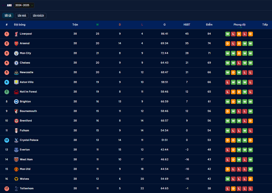This screenshot has height=193, width=272.
Task: Click Arsenal's points value 74
Action: click(x=209, y=43)
